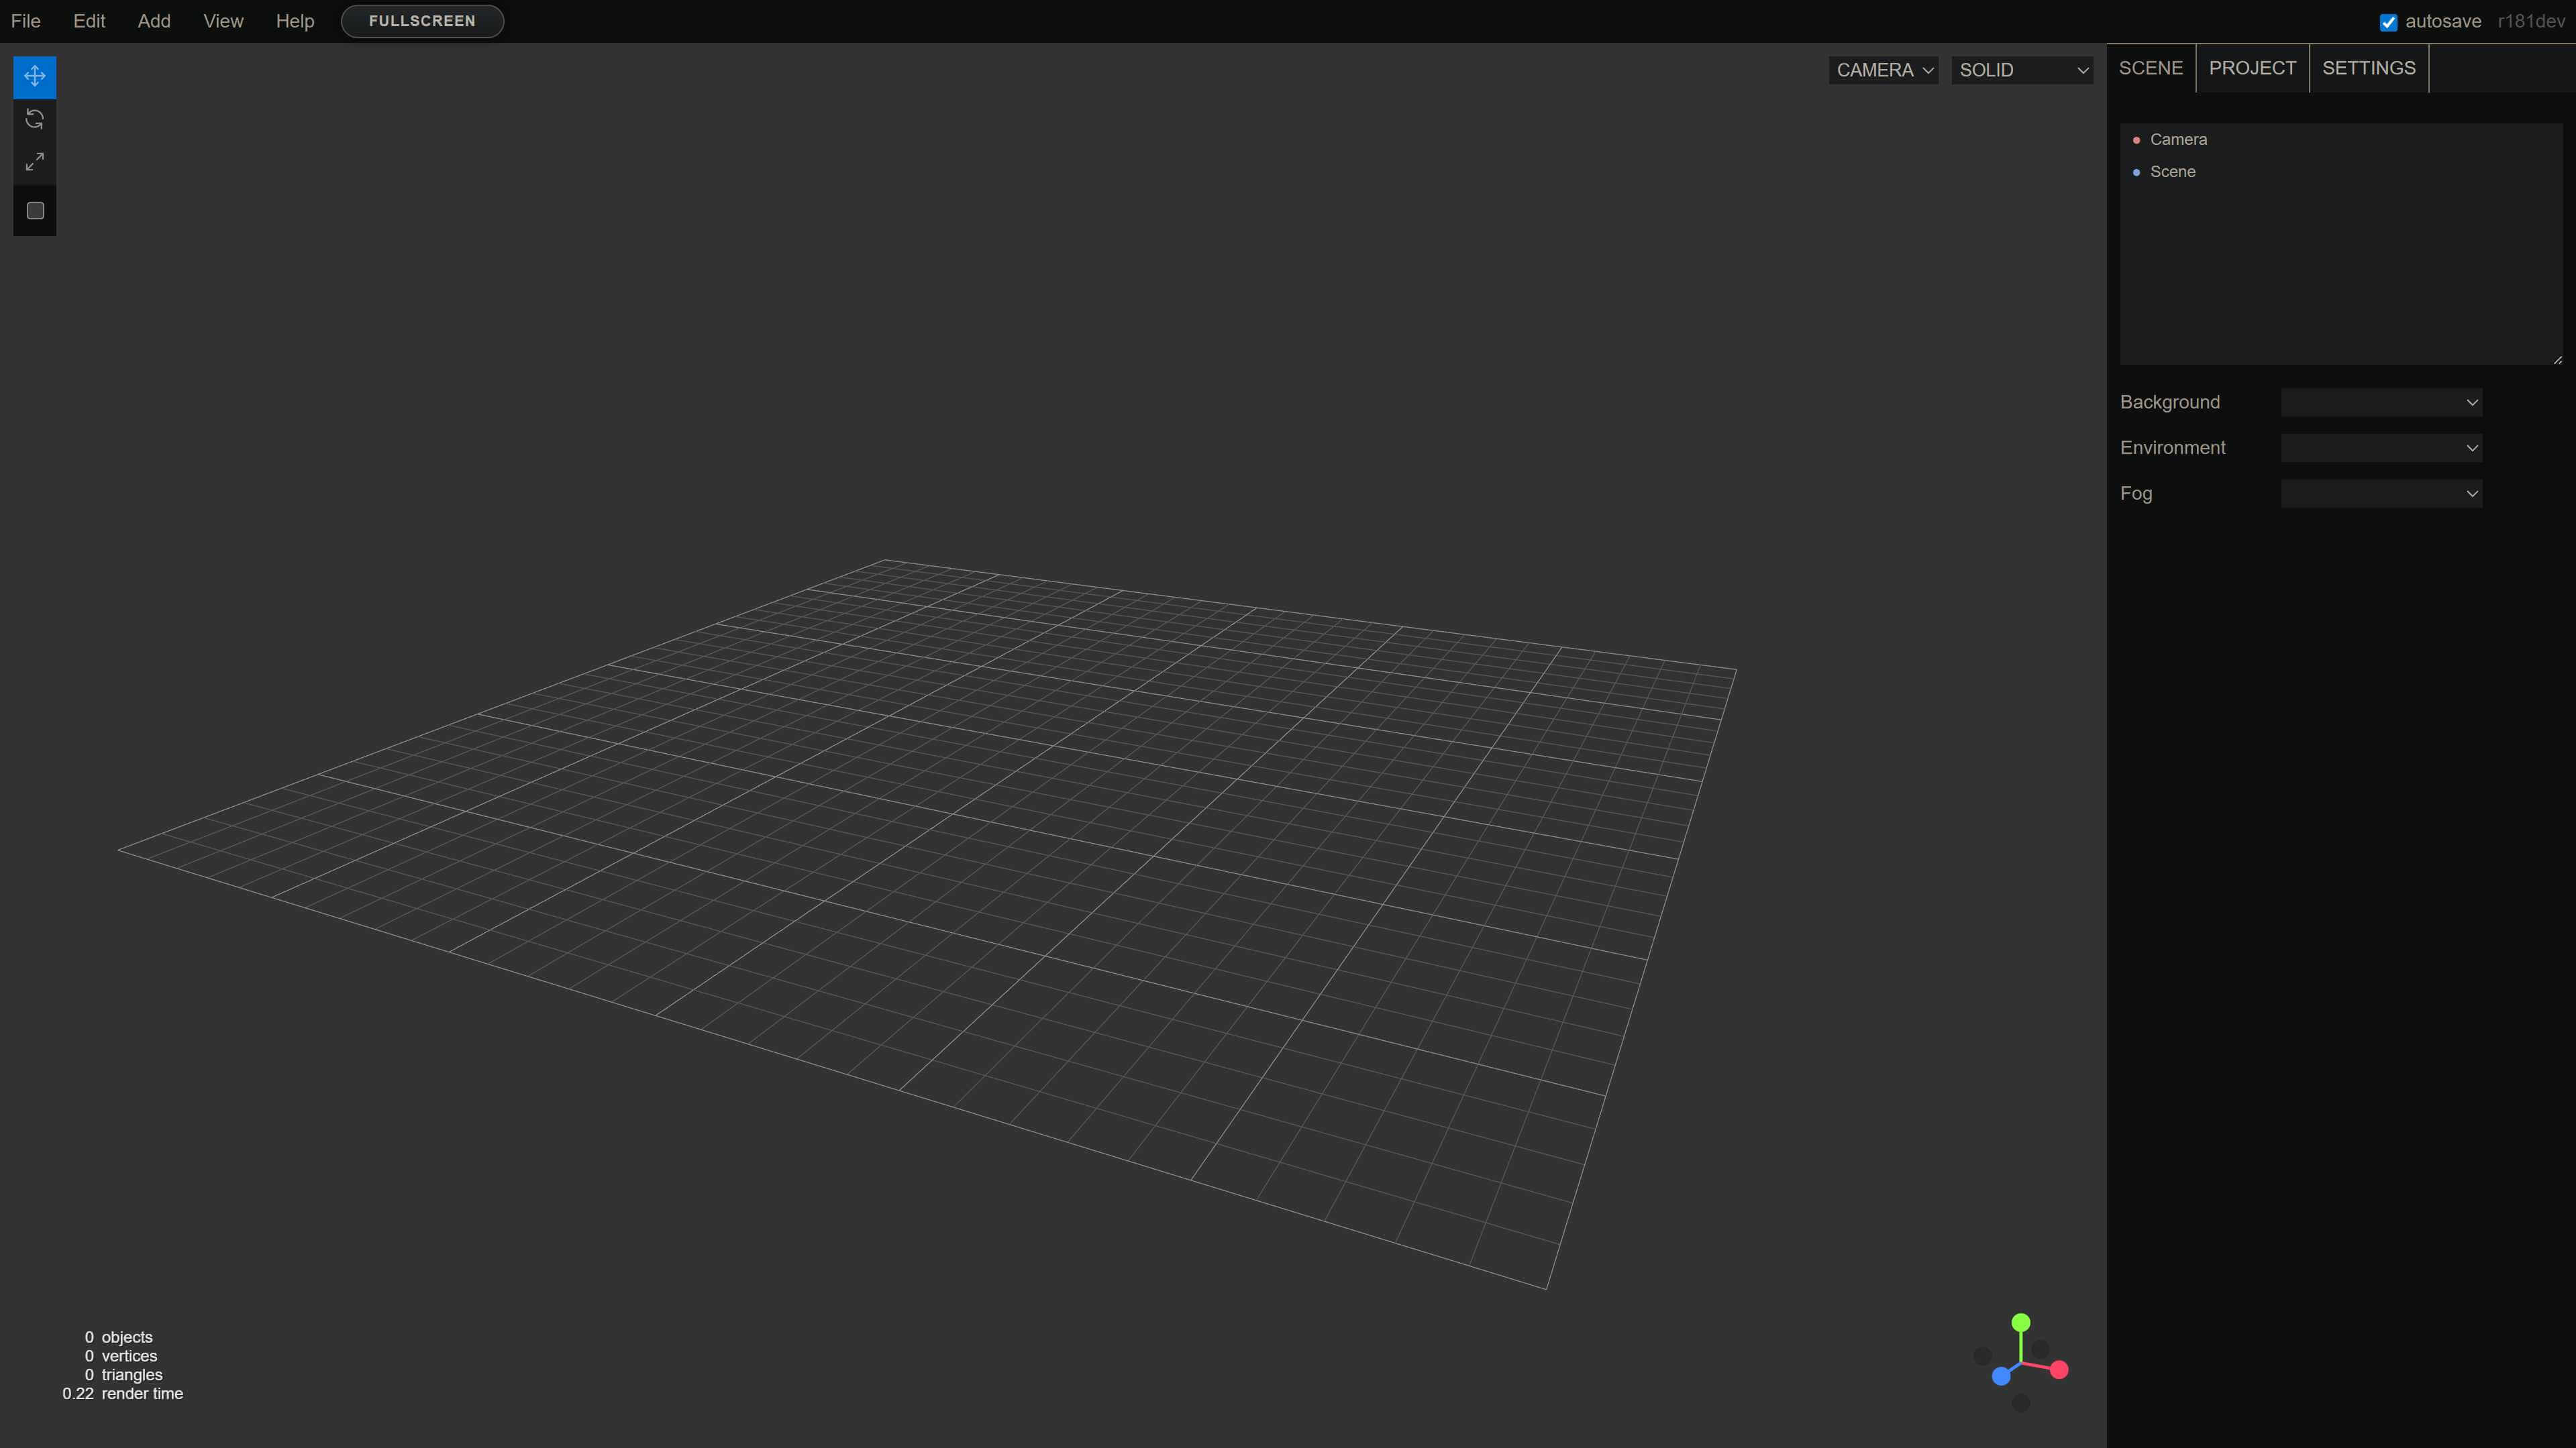Disable the autosave checkbox
Screen dimensions: 2576x1448
(x=2388, y=22)
